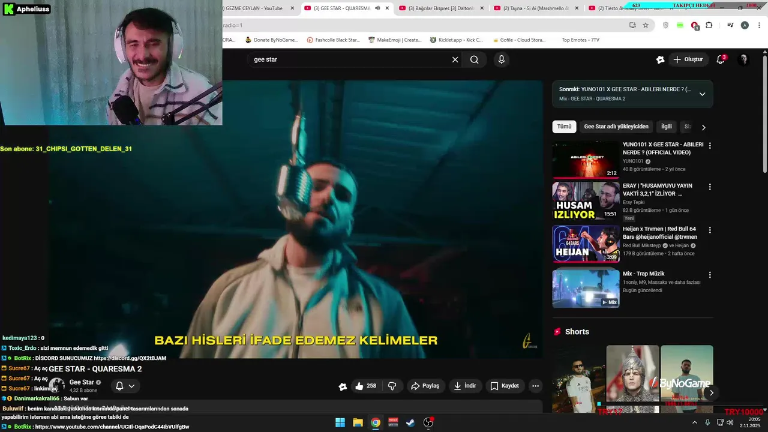Close the Tayna - Si Ai tab
Image resolution: width=768 pixels, height=432 pixels.
pyautogui.click(x=577, y=8)
